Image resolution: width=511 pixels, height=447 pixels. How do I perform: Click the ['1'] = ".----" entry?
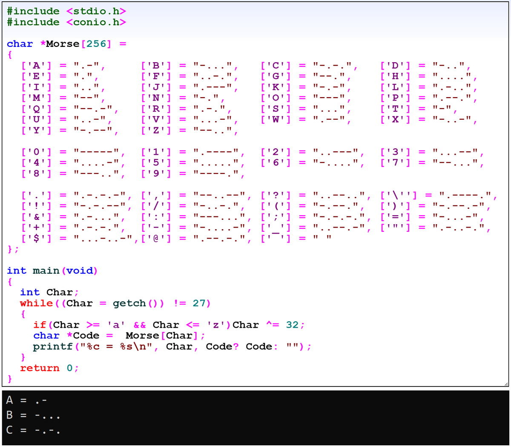(x=193, y=152)
